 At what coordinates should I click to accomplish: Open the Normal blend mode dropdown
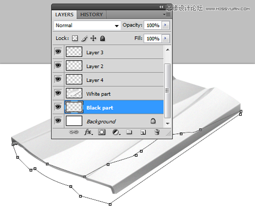(87, 26)
